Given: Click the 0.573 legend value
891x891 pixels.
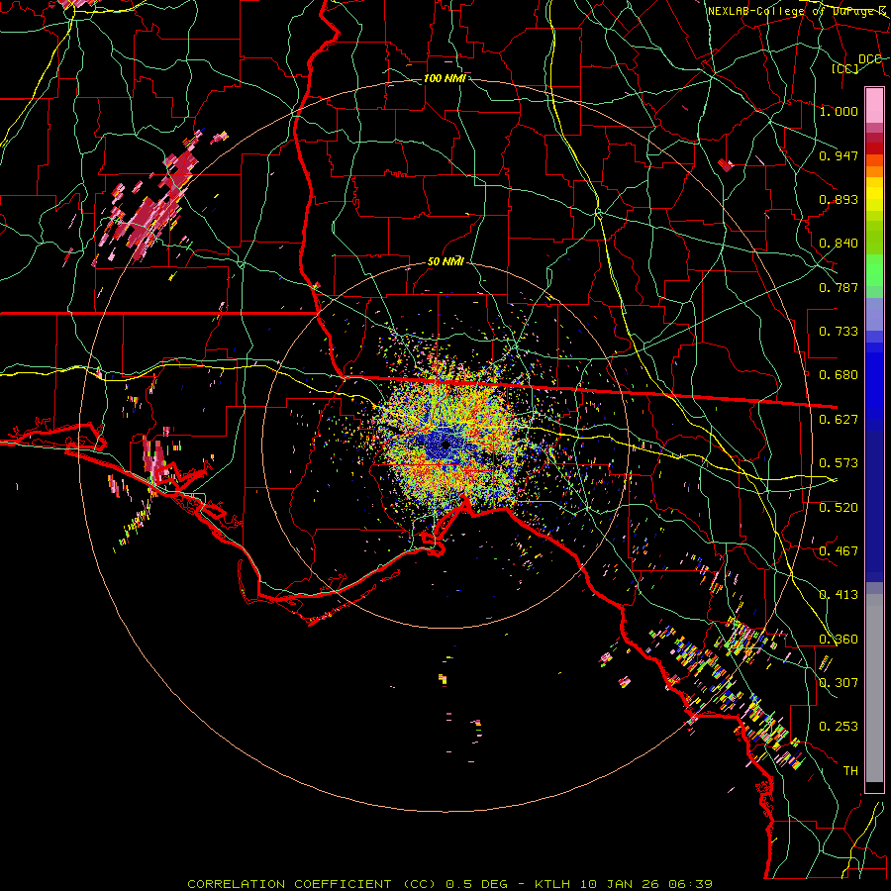Looking at the screenshot, I should (x=839, y=463).
